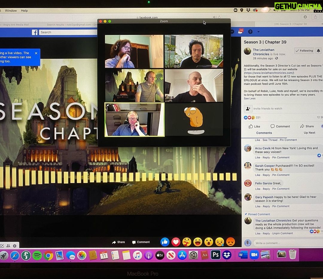The width and height of the screenshot is (323, 279).
Task: Open the News app in the dock
Action: click(171, 255)
